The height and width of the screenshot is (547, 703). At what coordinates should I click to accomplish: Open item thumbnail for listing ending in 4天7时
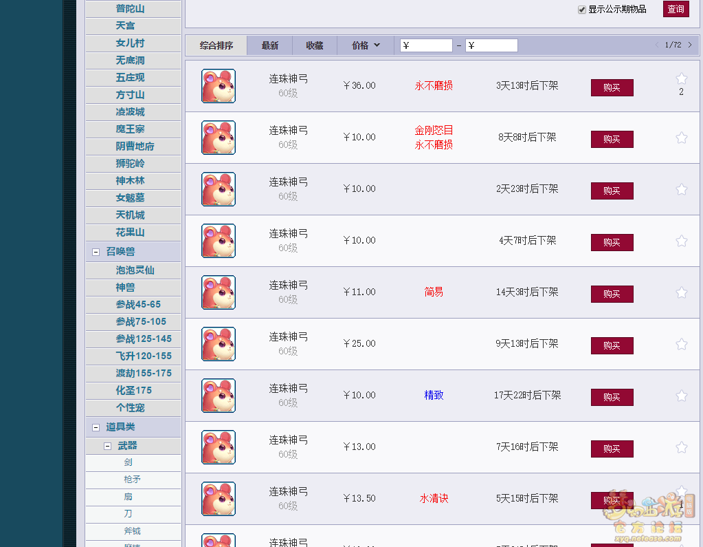point(219,241)
